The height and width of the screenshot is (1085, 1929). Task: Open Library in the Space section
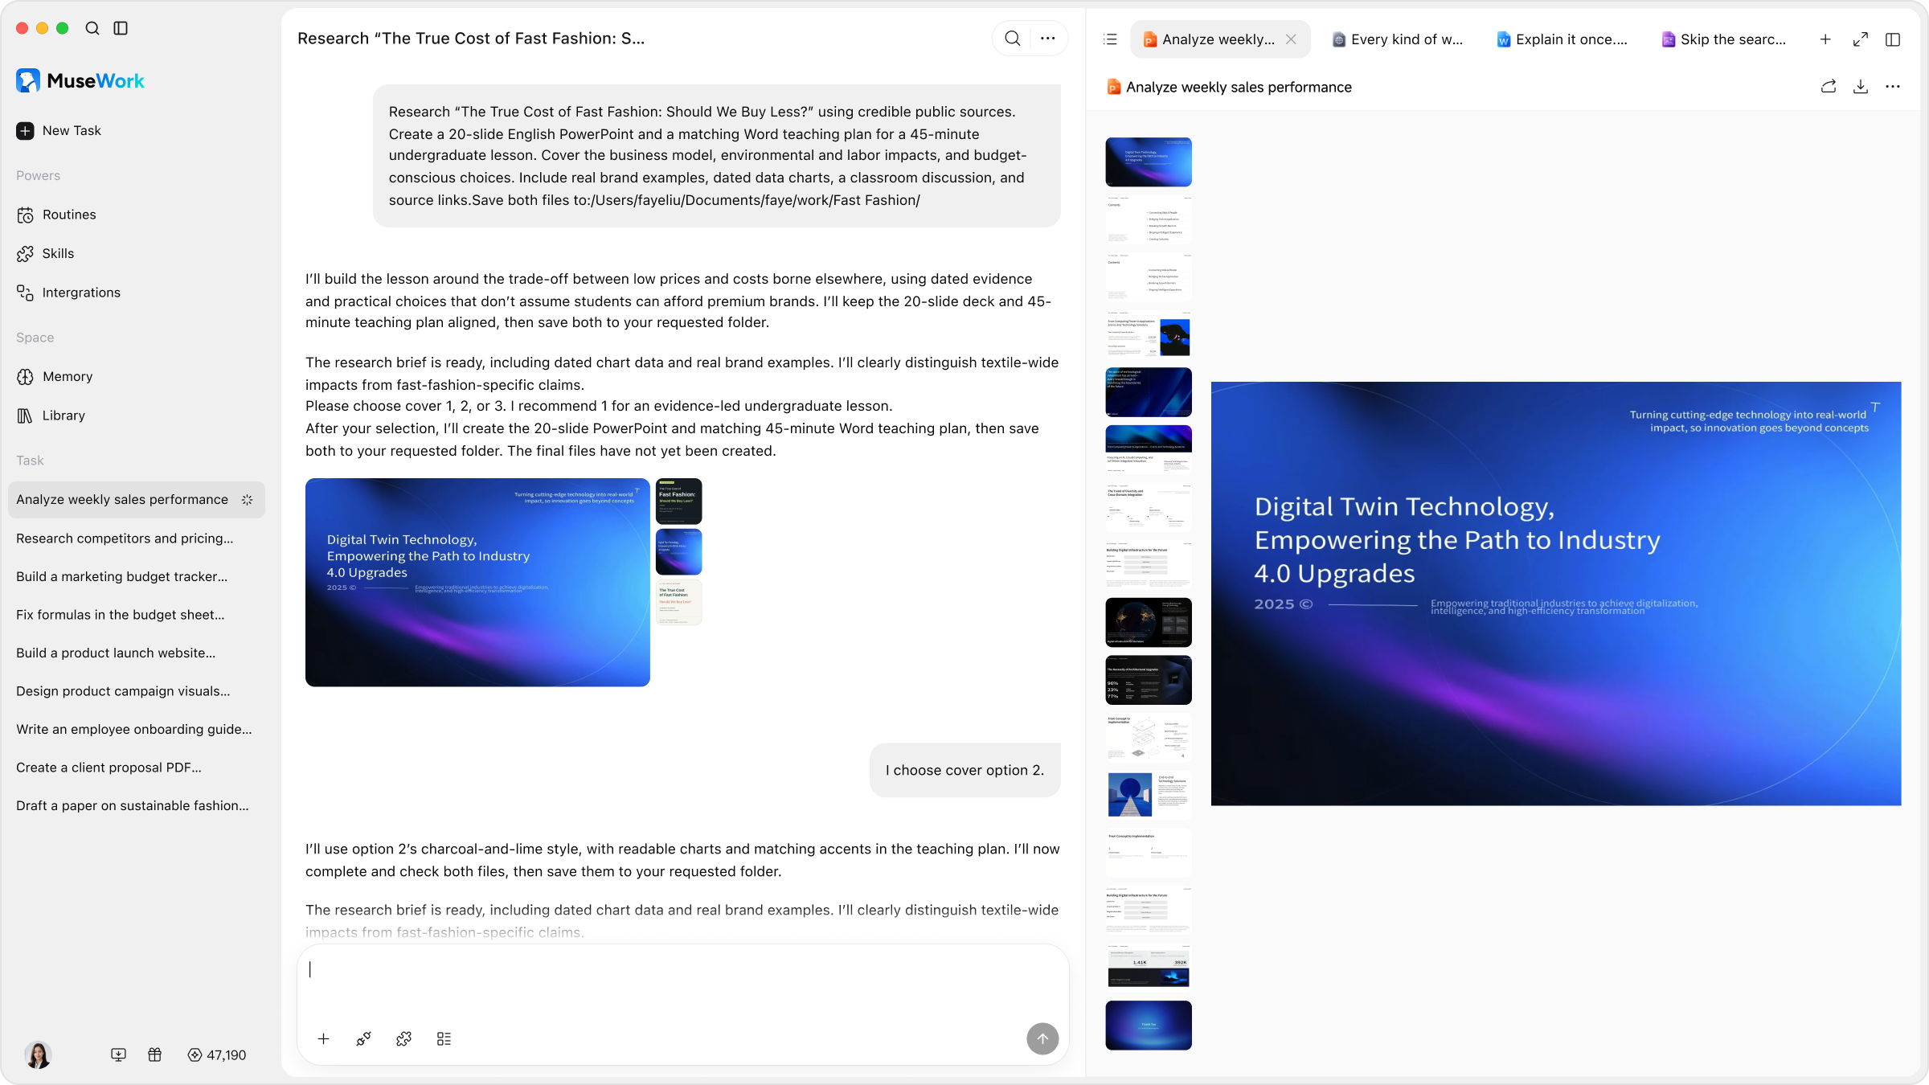(51, 416)
